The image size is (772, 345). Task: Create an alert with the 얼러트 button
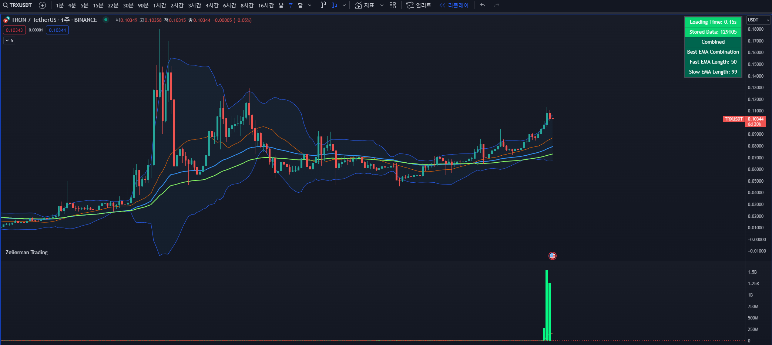[419, 5]
